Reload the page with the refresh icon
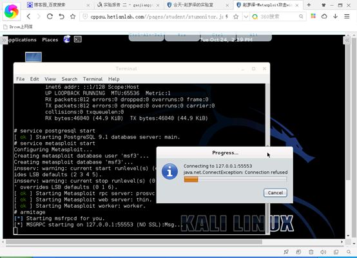The width and height of the screenshot is (357, 258). (50, 16)
